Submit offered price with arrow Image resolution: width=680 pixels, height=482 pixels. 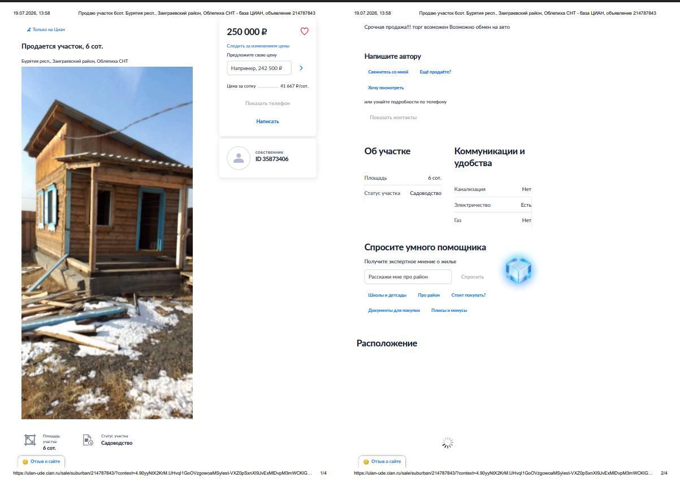tap(301, 68)
